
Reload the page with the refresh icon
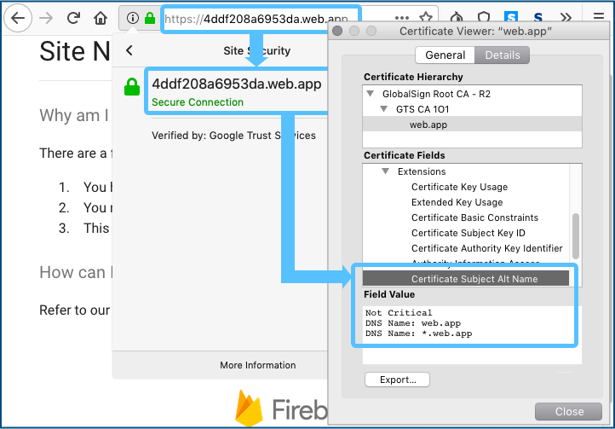73,18
